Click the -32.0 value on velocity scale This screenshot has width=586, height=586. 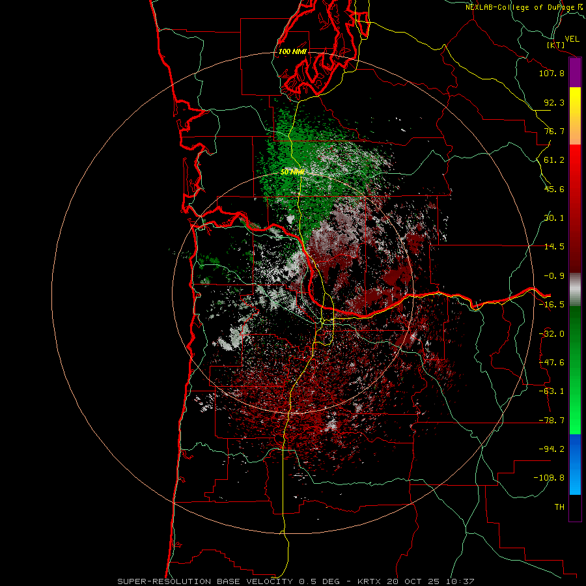click(x=551, y=334)
